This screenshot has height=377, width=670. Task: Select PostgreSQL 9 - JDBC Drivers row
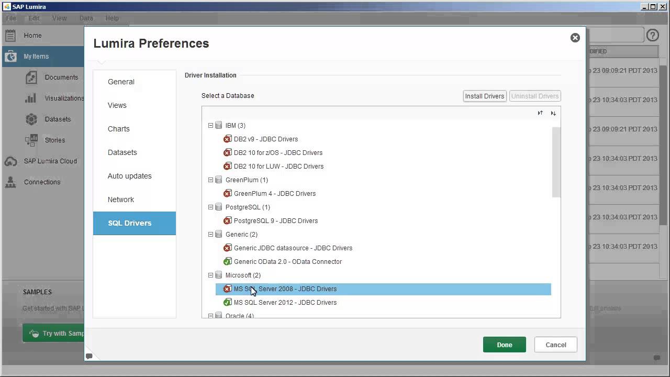pyautogui.click(x=383, y=221)
